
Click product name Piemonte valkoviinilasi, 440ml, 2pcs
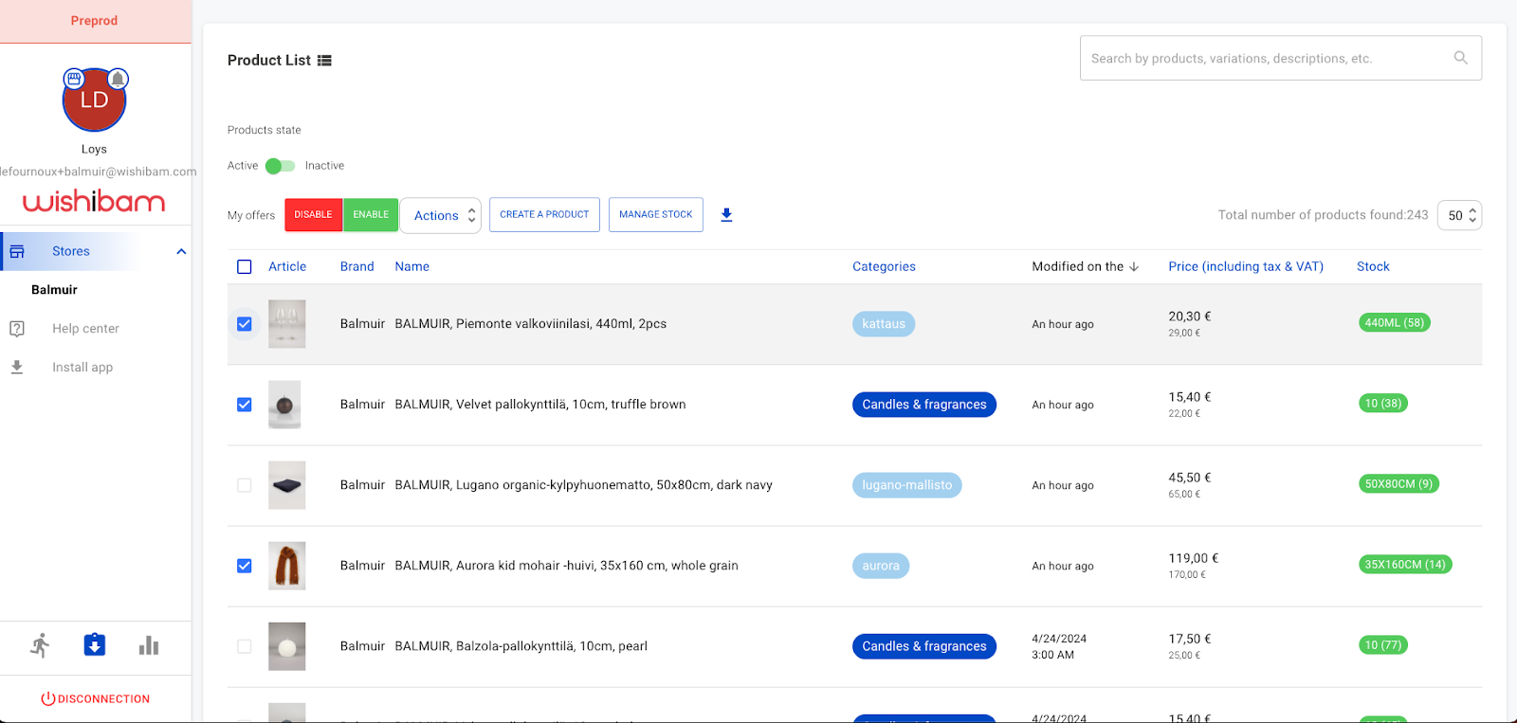pos(531,324)
